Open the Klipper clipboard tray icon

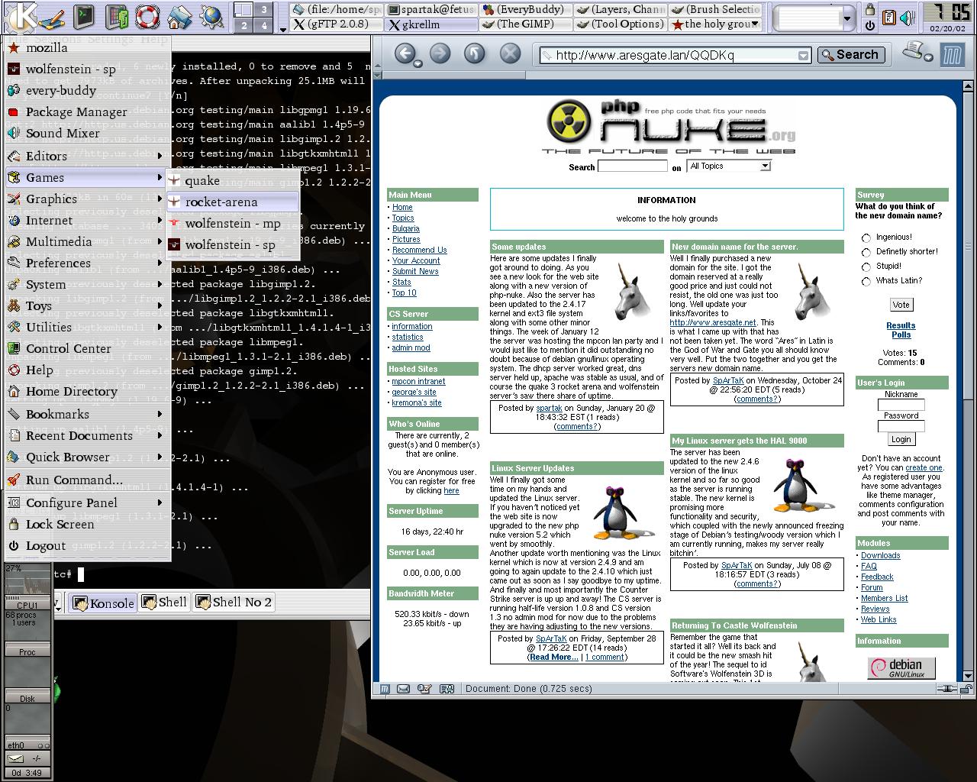pyautogui.click(x=889, y=18)
